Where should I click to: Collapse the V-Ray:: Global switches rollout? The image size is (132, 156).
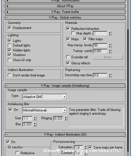65,18
